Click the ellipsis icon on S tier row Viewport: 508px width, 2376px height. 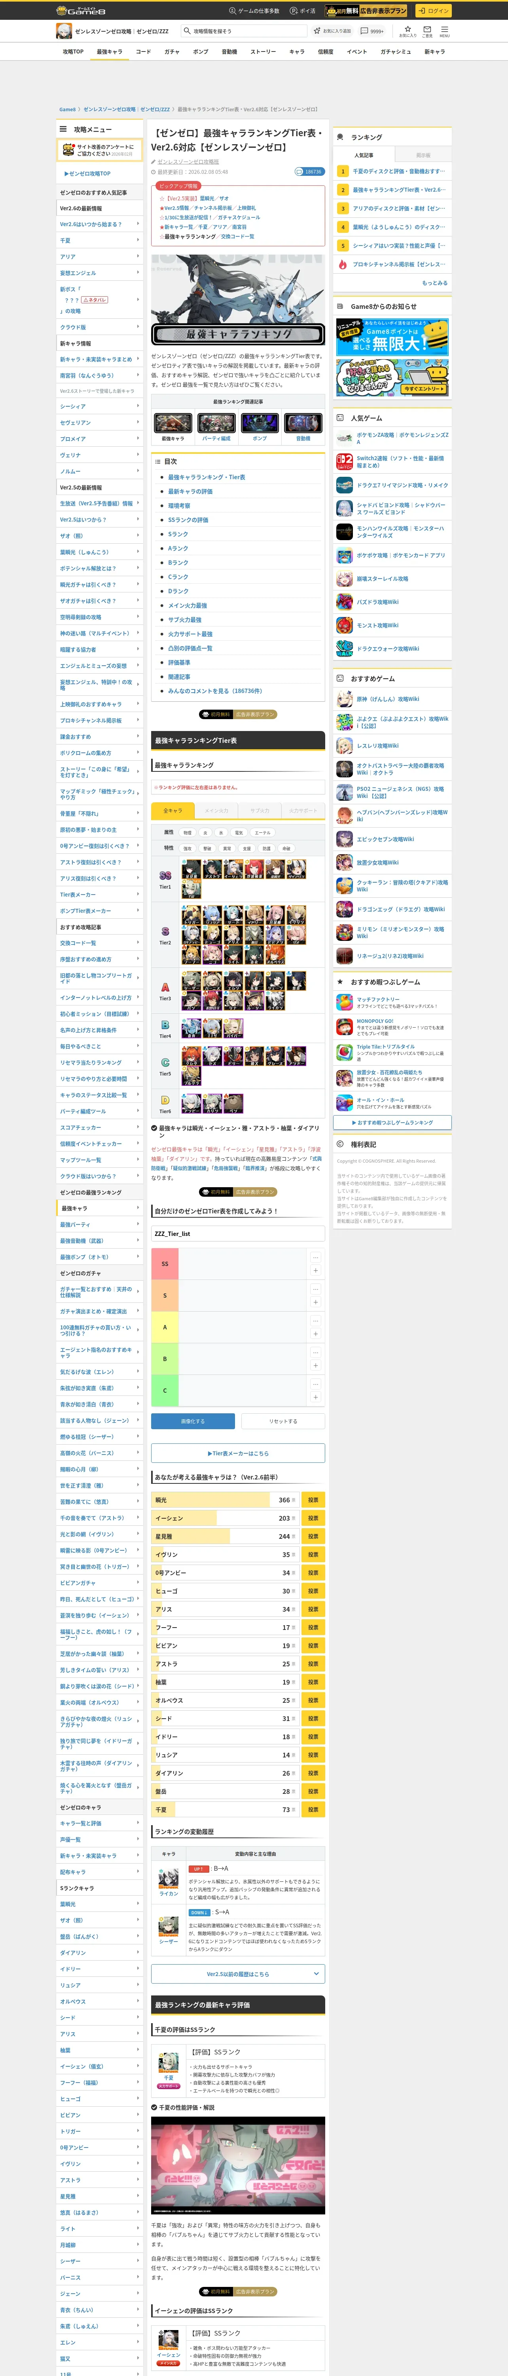coord(315,1289)
